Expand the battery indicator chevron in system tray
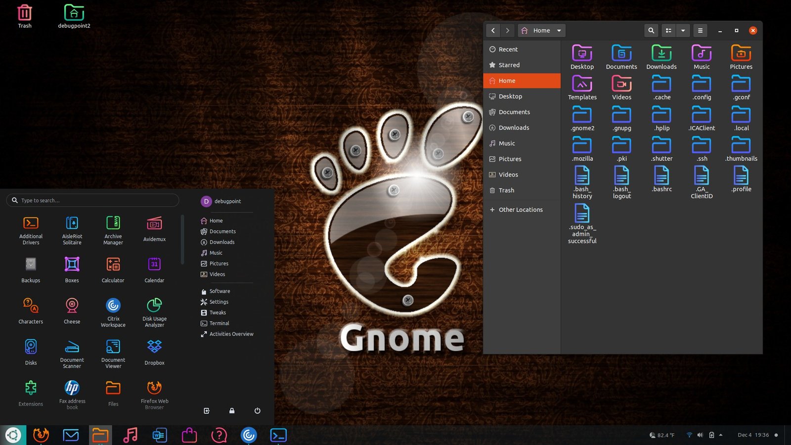 coord(721,435)
